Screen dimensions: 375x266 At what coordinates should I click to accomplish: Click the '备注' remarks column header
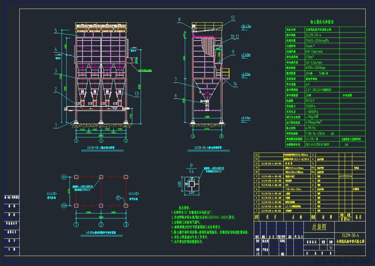coord(358,217)
